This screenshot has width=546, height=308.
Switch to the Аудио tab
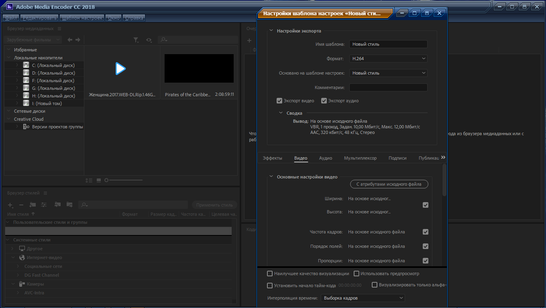(326, 158)
